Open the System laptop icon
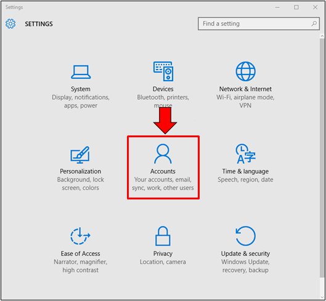The height and width of the screenshot is (301, 326). click(81, 72)
